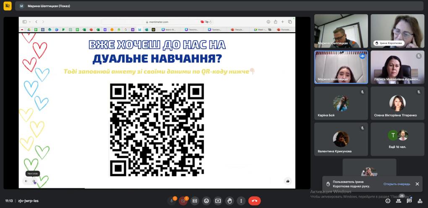The width and height of the screenshot is (428, 208).
Task: Open the activities shapes icon
Action: pyautogui.click(x=420, y=201)
